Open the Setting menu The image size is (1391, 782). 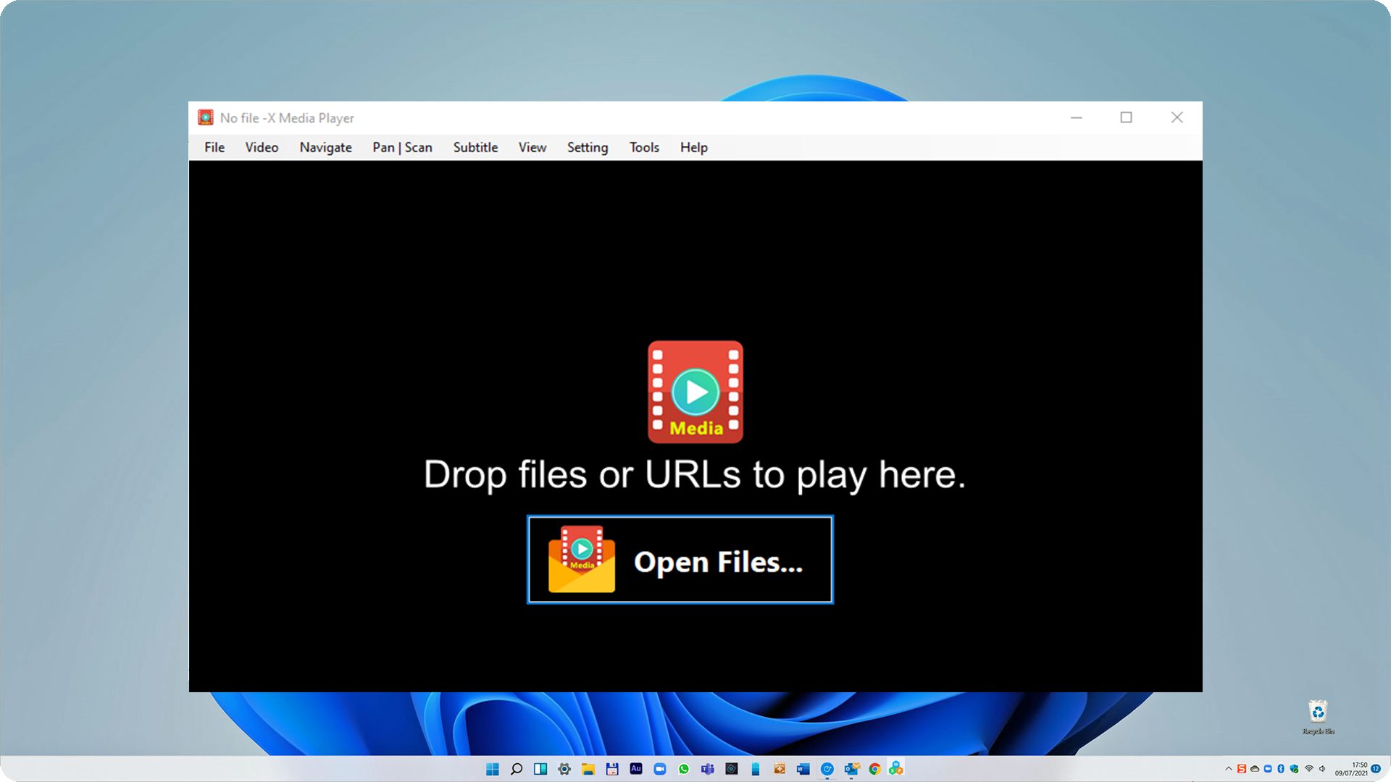587,147
